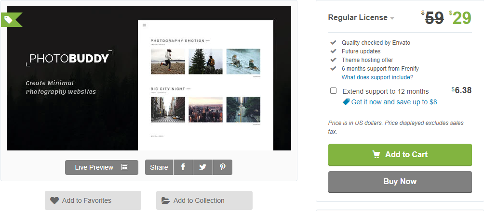484x211 pixels.
Task: Click checkmark beside Future updates
Action: [x=333, y=51]
